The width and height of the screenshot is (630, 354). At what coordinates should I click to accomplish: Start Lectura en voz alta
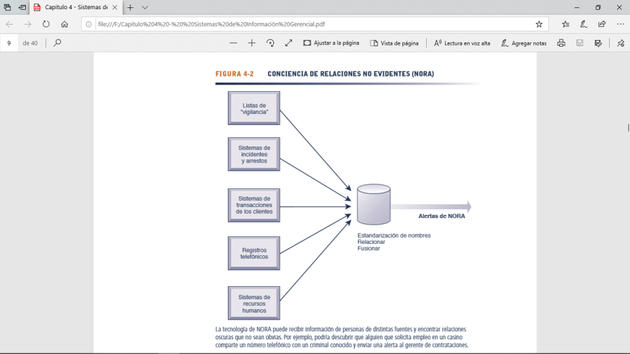(462, 43)
